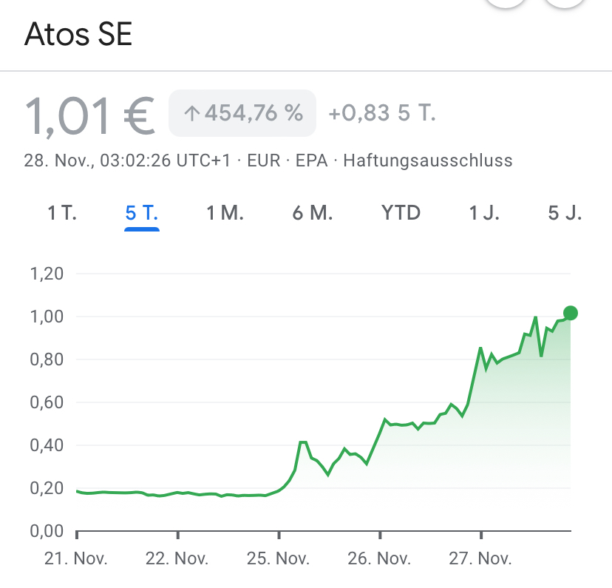Viewport: 612px width, 588px height.
Task: Click the 1,01 € price value
Action: 89,116
